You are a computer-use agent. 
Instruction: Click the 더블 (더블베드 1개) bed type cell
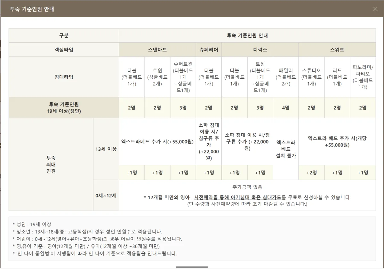coord(132,77)
